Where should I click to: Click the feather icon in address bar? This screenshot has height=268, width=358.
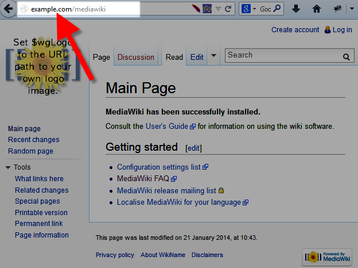196,9
